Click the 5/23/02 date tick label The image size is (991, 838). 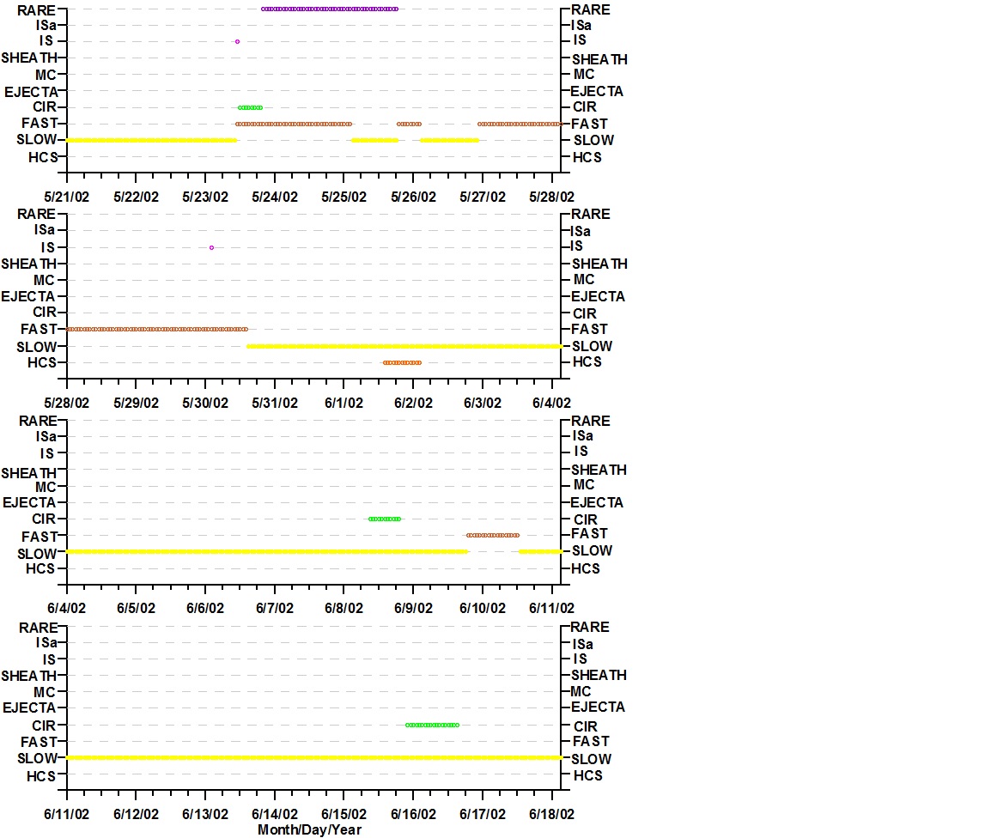pos(205,197)
